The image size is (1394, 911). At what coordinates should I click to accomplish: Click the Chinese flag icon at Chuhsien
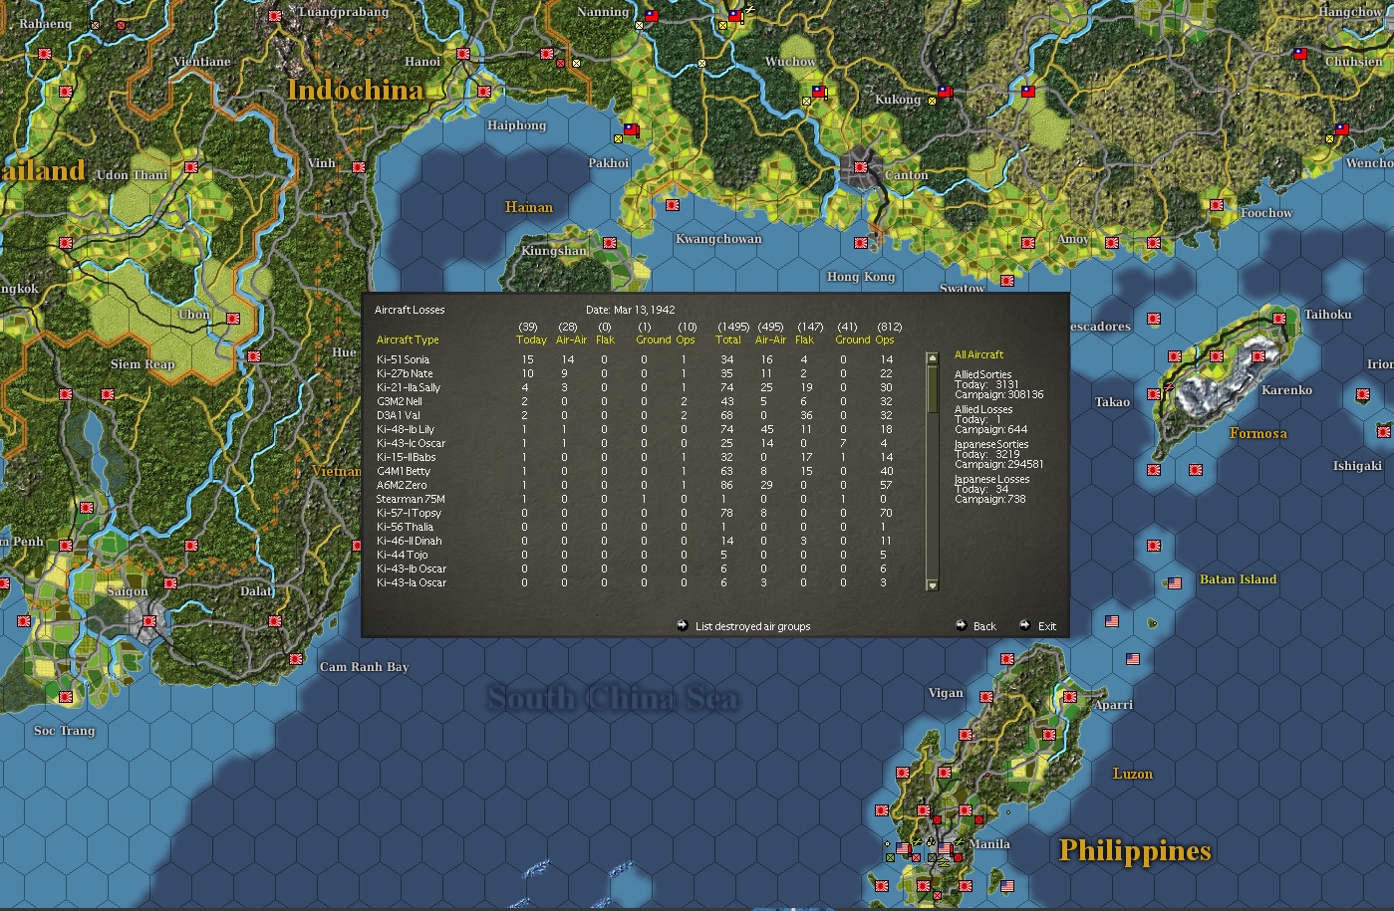pyautogui.click(x=1299, y=54)
